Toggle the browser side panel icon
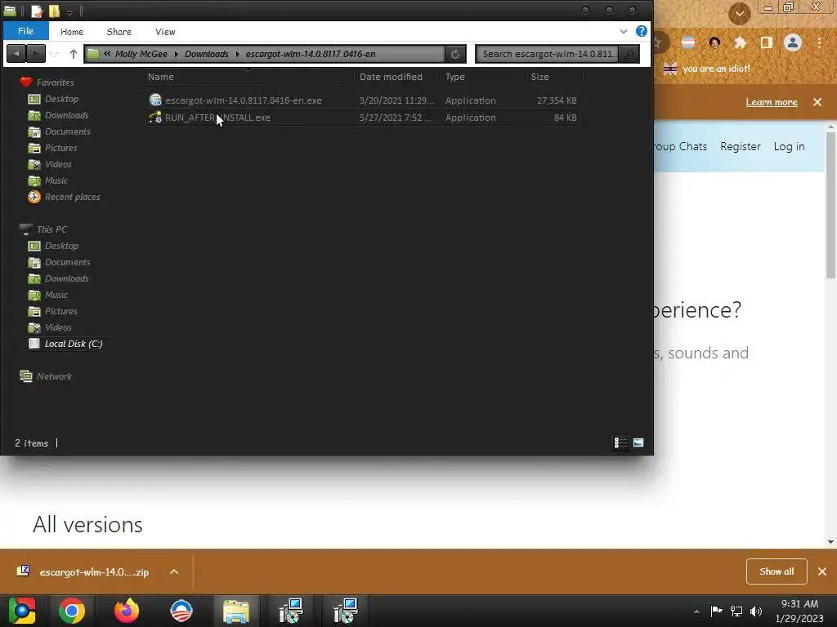 (767, 42)
